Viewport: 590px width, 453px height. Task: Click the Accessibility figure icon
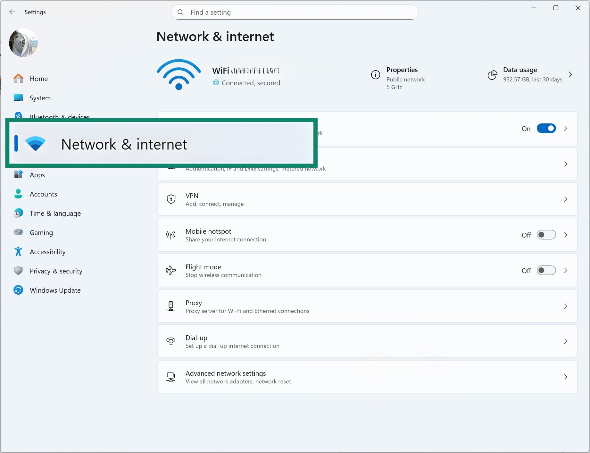click(x=18, y=252)
